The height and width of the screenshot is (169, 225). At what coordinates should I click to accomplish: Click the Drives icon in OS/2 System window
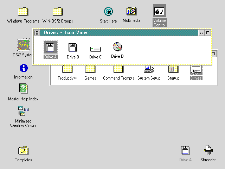(x=196, y=70)
